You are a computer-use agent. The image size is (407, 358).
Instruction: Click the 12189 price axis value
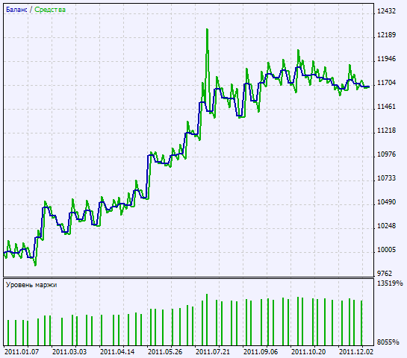point(386,35)
